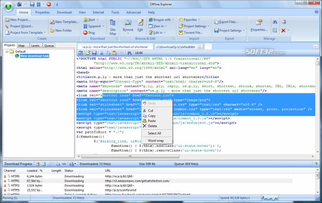The image size is (322, 203).
Task: Open the Start dropdown arrow
Action: point(97,20)
